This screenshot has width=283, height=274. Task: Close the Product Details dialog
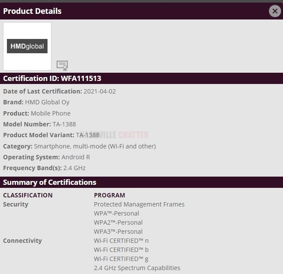click(x=275, y=11)
